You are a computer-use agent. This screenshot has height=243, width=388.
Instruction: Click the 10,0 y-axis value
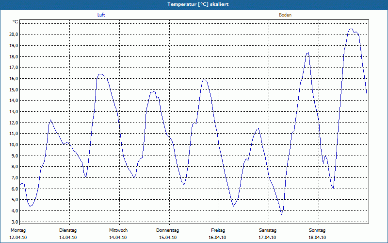14,144
